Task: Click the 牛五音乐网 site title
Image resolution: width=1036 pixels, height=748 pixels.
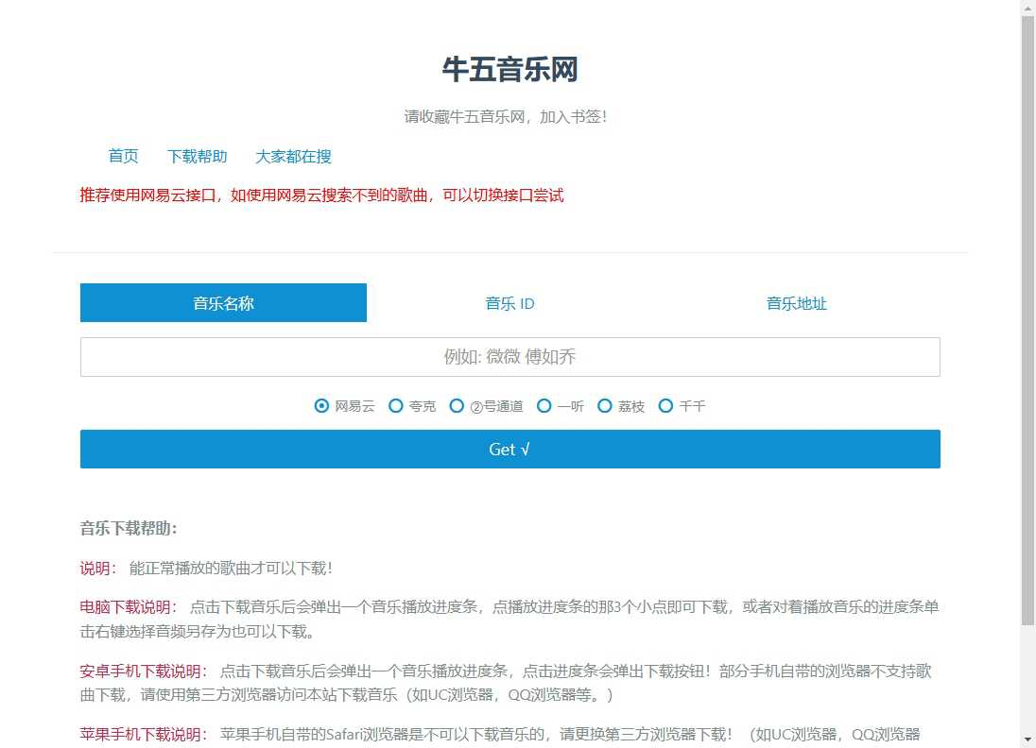Action: [510, 69]
